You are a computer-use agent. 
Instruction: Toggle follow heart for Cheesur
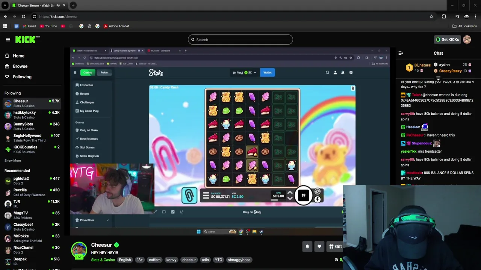(319, 247)
